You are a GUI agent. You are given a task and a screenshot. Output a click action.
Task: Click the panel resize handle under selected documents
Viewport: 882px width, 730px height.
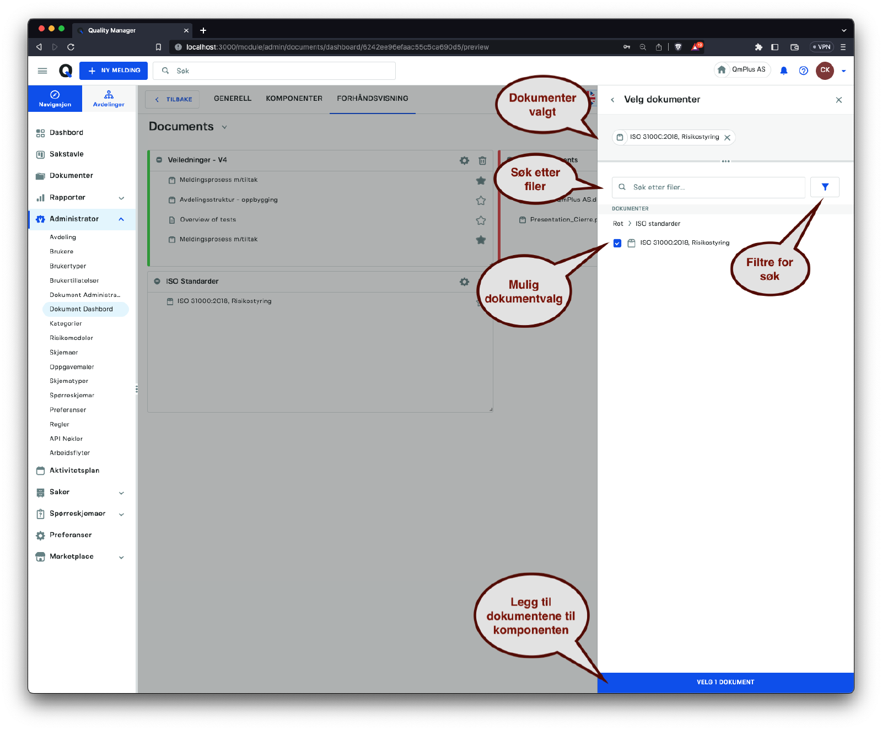tap(725, 161)
